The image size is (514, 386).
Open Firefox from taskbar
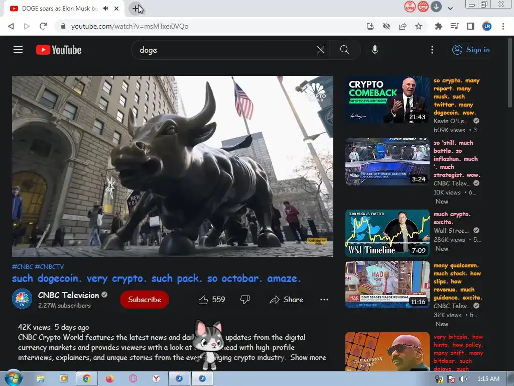point(110,379)
